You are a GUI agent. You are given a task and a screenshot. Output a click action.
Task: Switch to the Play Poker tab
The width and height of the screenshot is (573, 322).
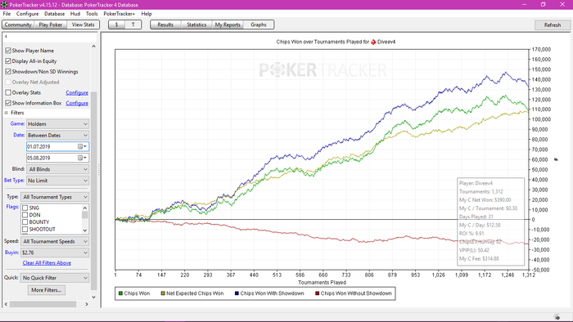(x=51, y=25)
